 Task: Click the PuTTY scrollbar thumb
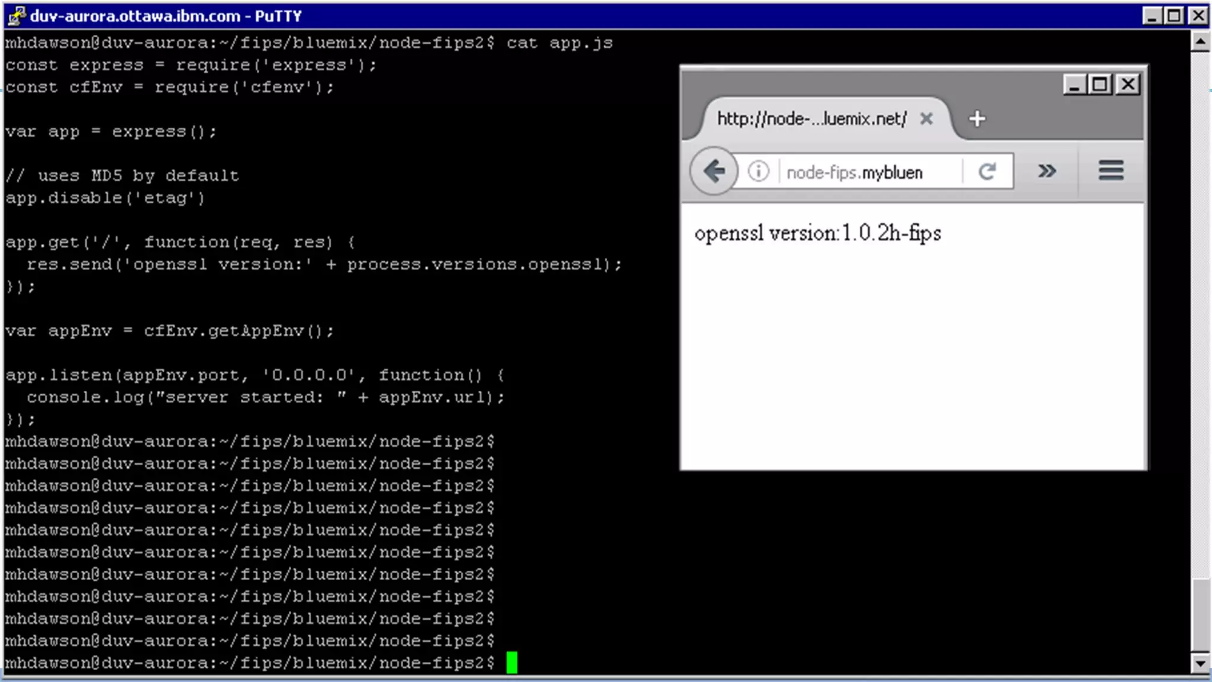click(x=1200, y=615)
